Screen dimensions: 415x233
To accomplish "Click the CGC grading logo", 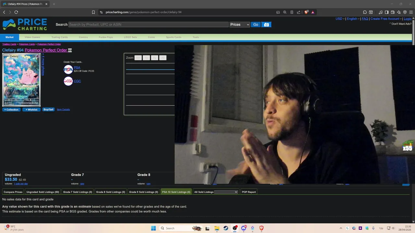I will [x=68, y=81].
